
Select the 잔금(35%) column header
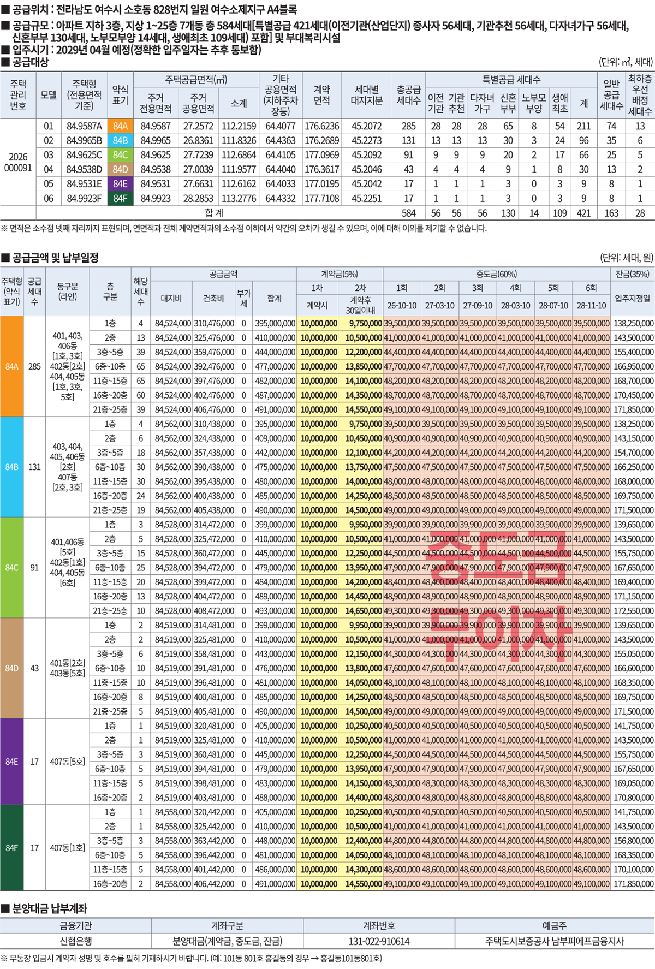point(632,274)
